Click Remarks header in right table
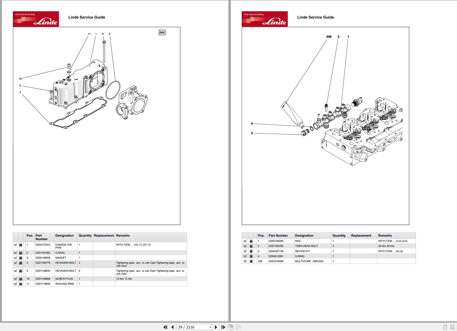 pos(385,236)
